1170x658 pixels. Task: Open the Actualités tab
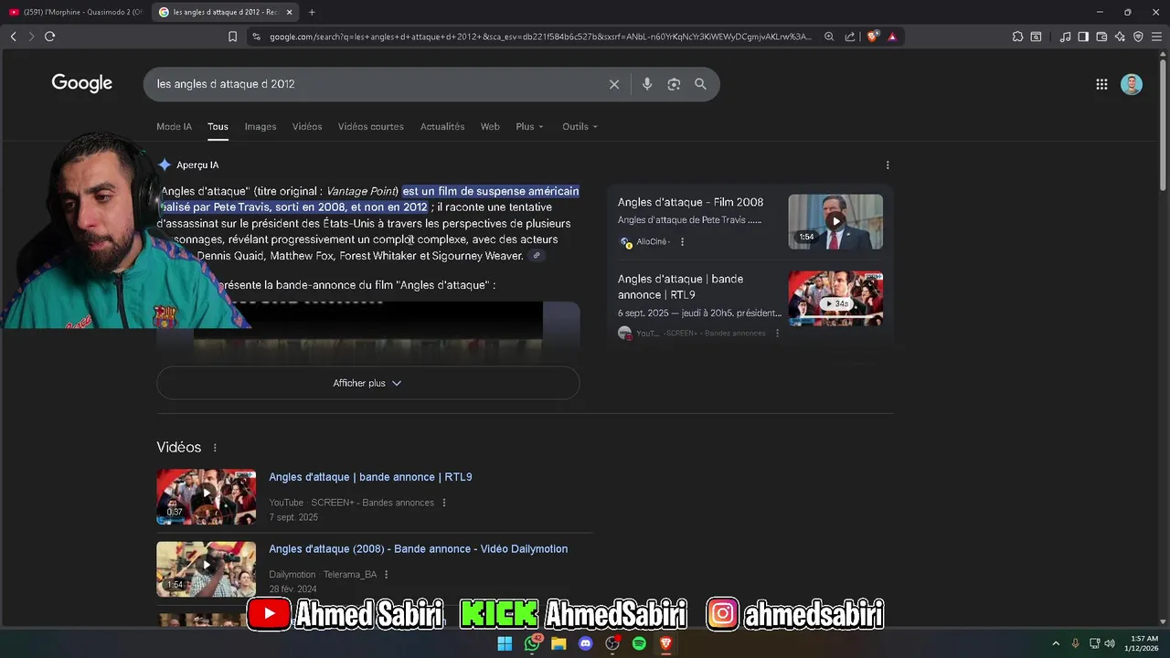click(442, 127)
